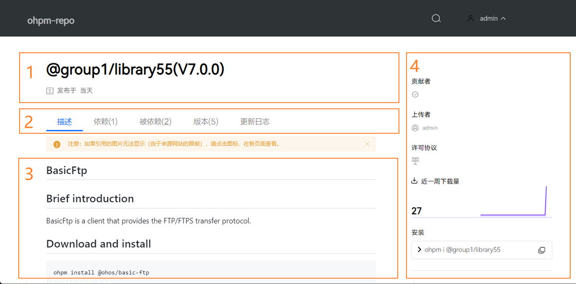Screen dimensions: 576x284
Task: Click the ohpm i @group1/library55 command box
Action: click(475, 250)
